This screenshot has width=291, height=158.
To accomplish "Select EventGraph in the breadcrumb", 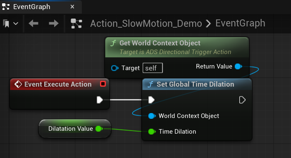I will pyautogui.click(x=240, y=24).
